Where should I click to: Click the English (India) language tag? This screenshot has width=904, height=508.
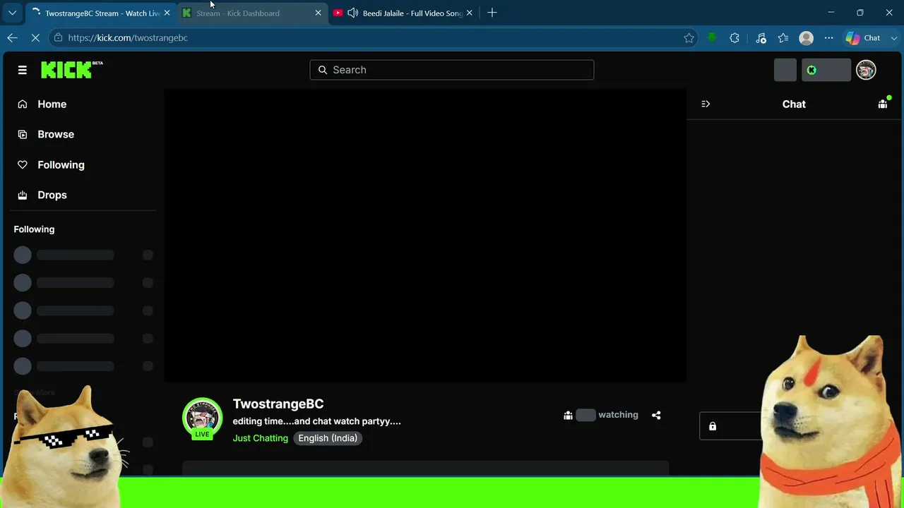tap(328, 438)
